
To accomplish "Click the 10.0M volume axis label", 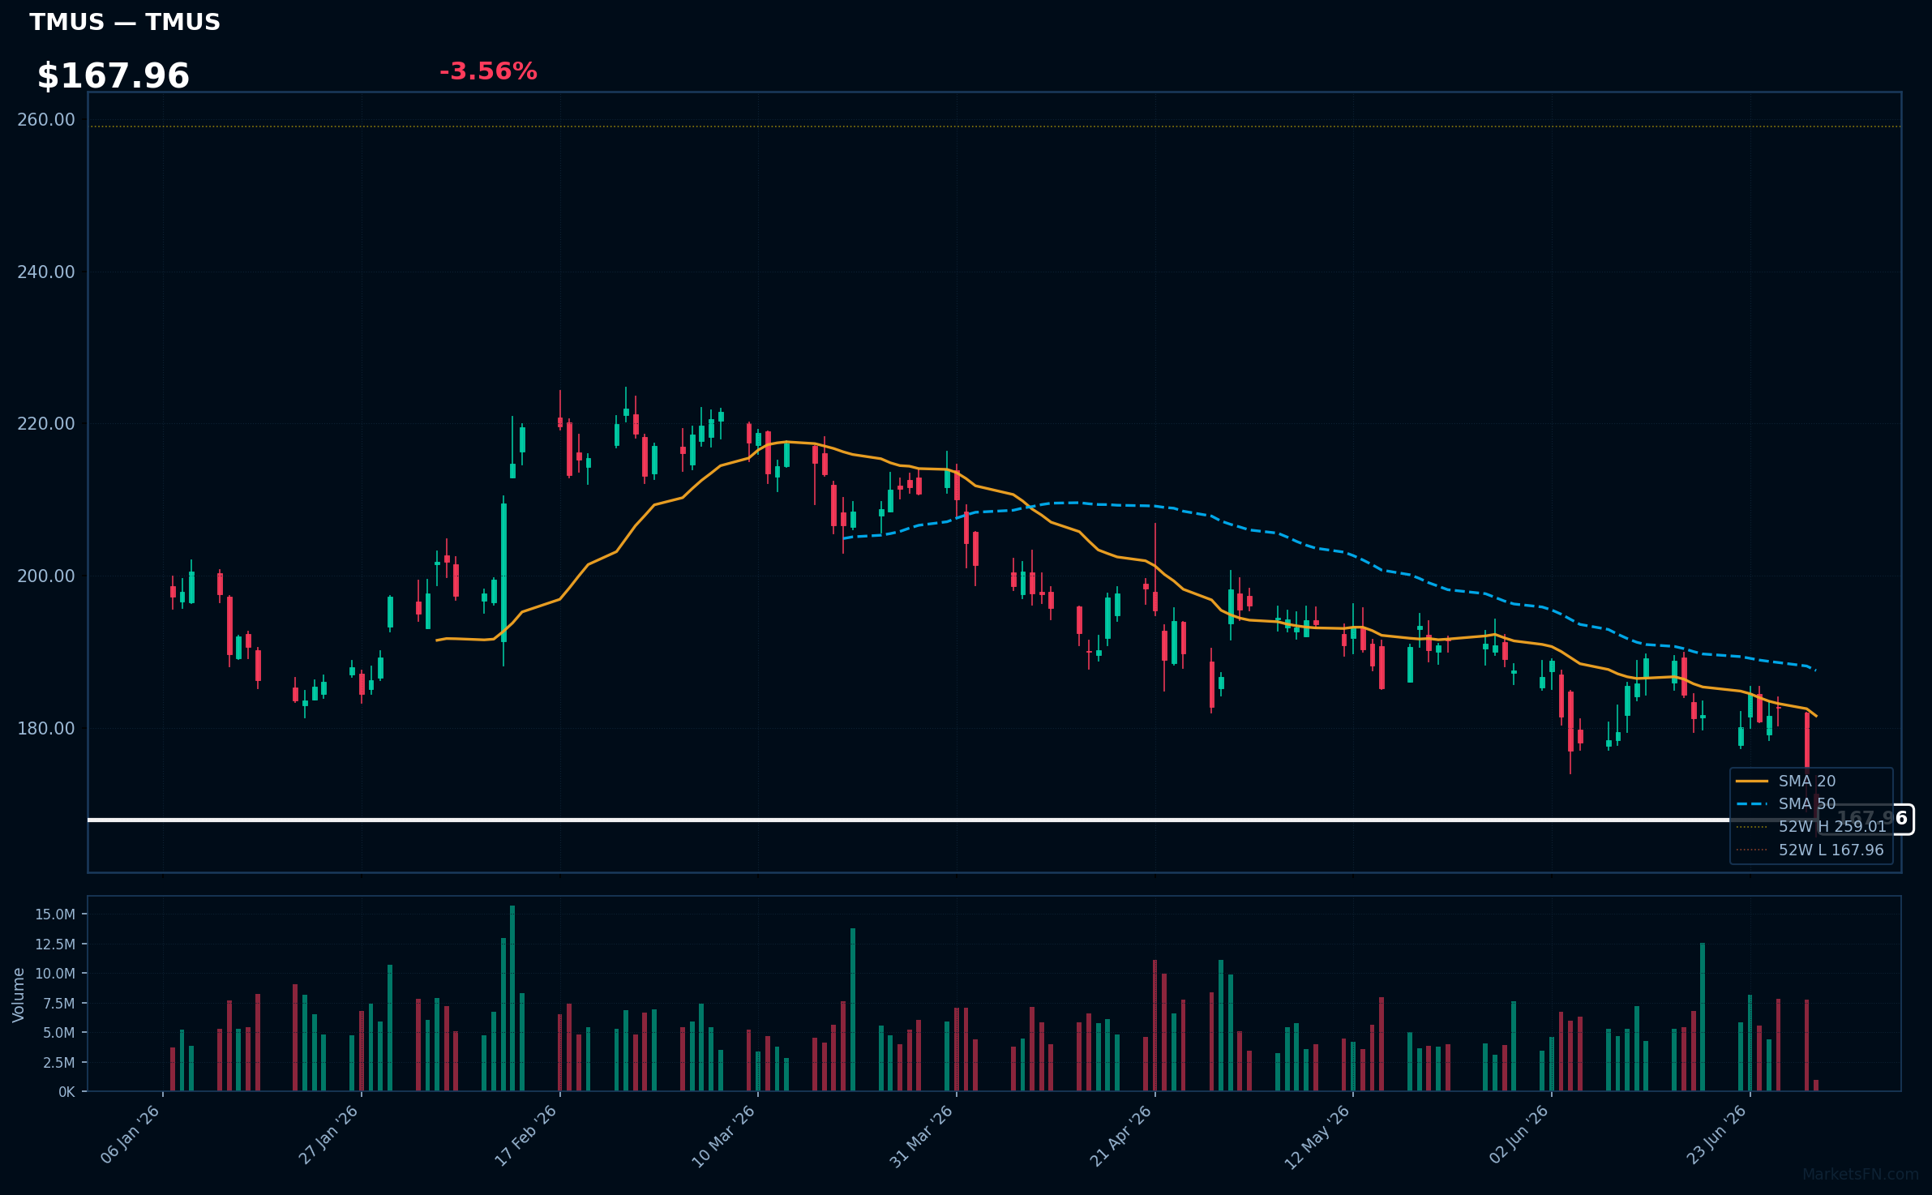I will click(55, 974).
